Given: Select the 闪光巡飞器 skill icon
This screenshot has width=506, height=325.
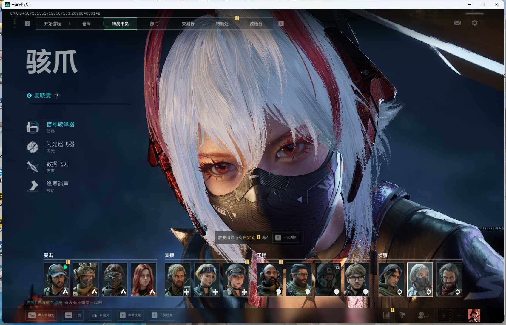Looking at the screenshot, I should pos(33,147).
